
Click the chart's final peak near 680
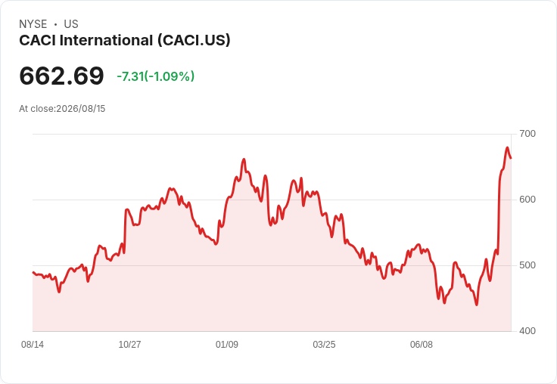(507, 147)
